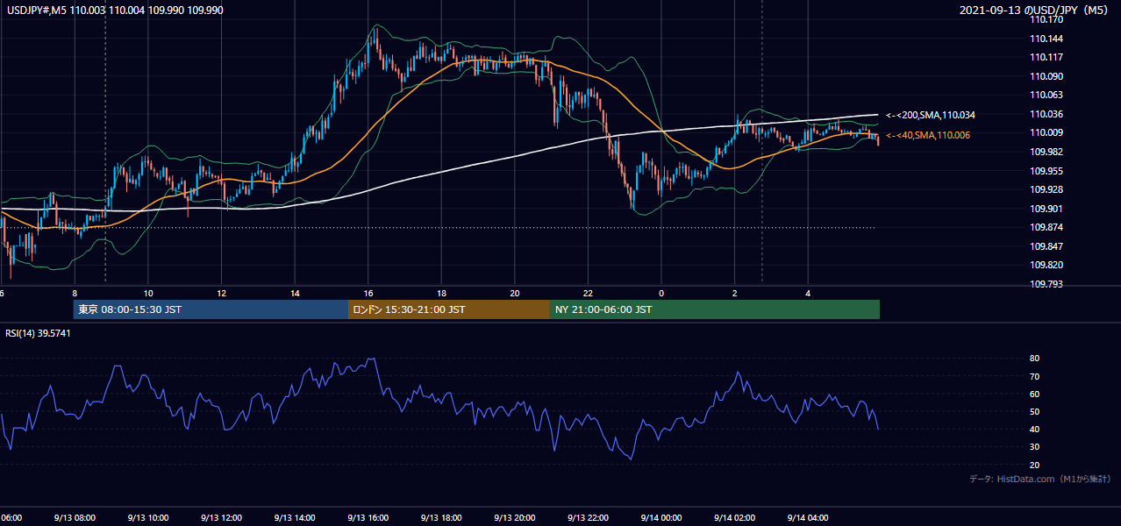
Task: Click the 9/13 10:00 time axis label
Action: 147,518
